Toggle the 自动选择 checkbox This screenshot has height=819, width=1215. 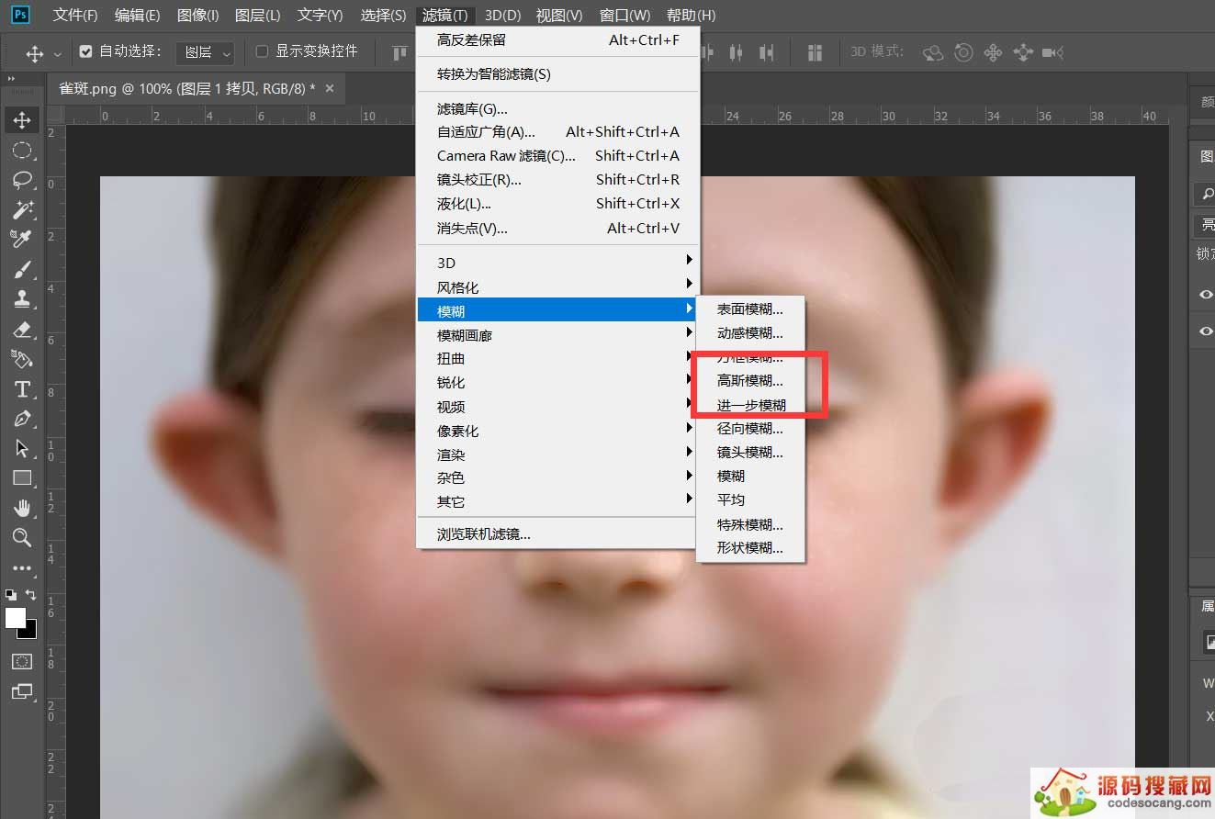click(85, 51)
